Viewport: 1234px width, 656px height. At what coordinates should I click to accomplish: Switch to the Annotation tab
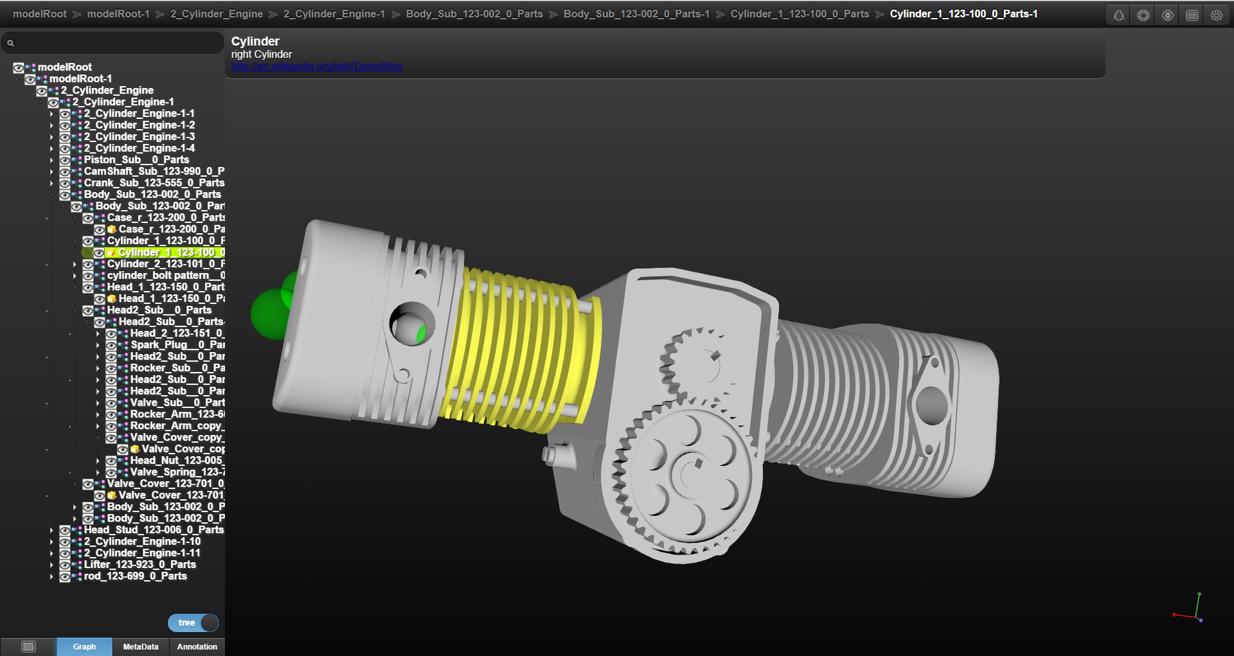click(197, 646)
